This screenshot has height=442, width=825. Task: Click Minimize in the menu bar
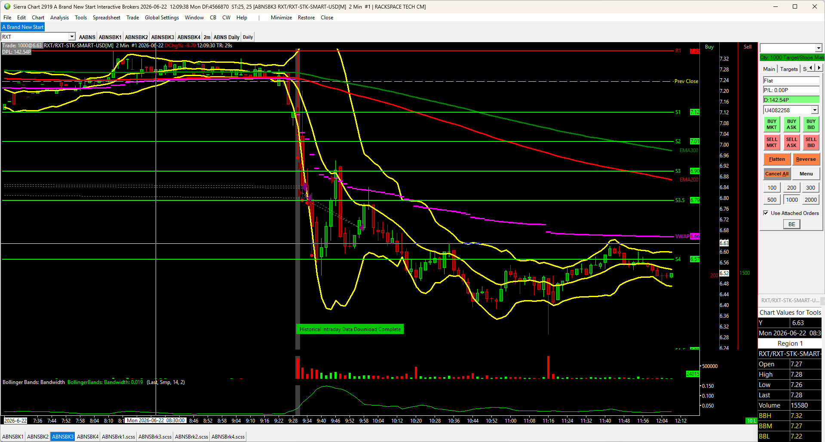[281, 18]
